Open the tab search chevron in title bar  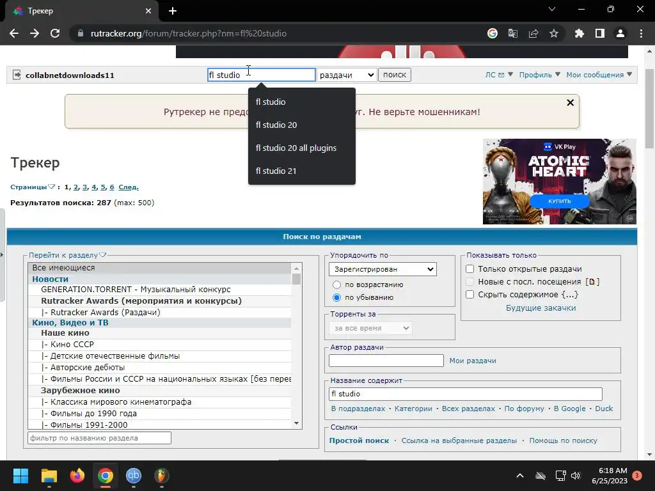[x=552, y=9]
